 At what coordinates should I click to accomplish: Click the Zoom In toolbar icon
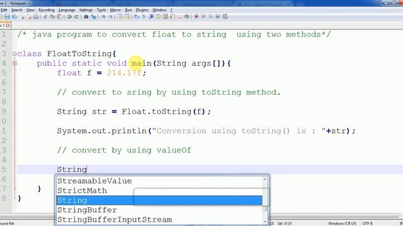click(x=103, y=17)
